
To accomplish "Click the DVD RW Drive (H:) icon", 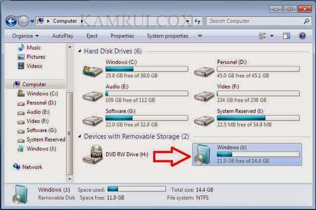I will click(x=93, y=155).
